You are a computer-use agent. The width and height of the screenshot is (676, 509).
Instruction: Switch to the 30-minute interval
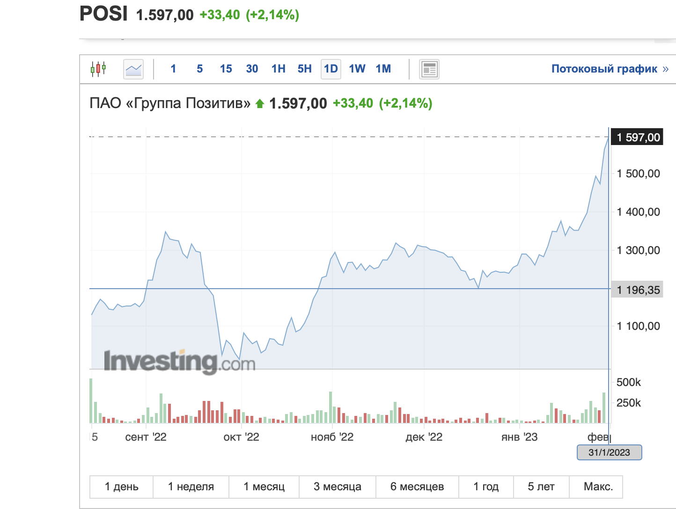(x=252, y=69)
